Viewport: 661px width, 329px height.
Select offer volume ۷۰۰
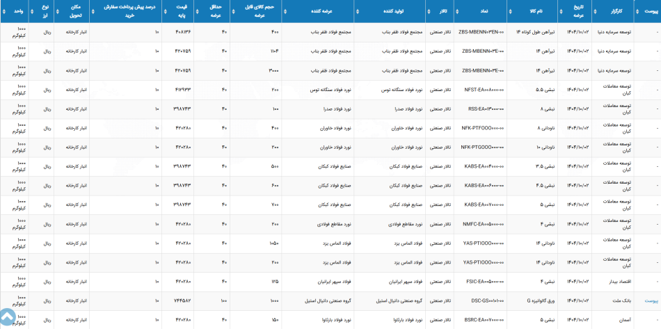(x=276, y=204)
